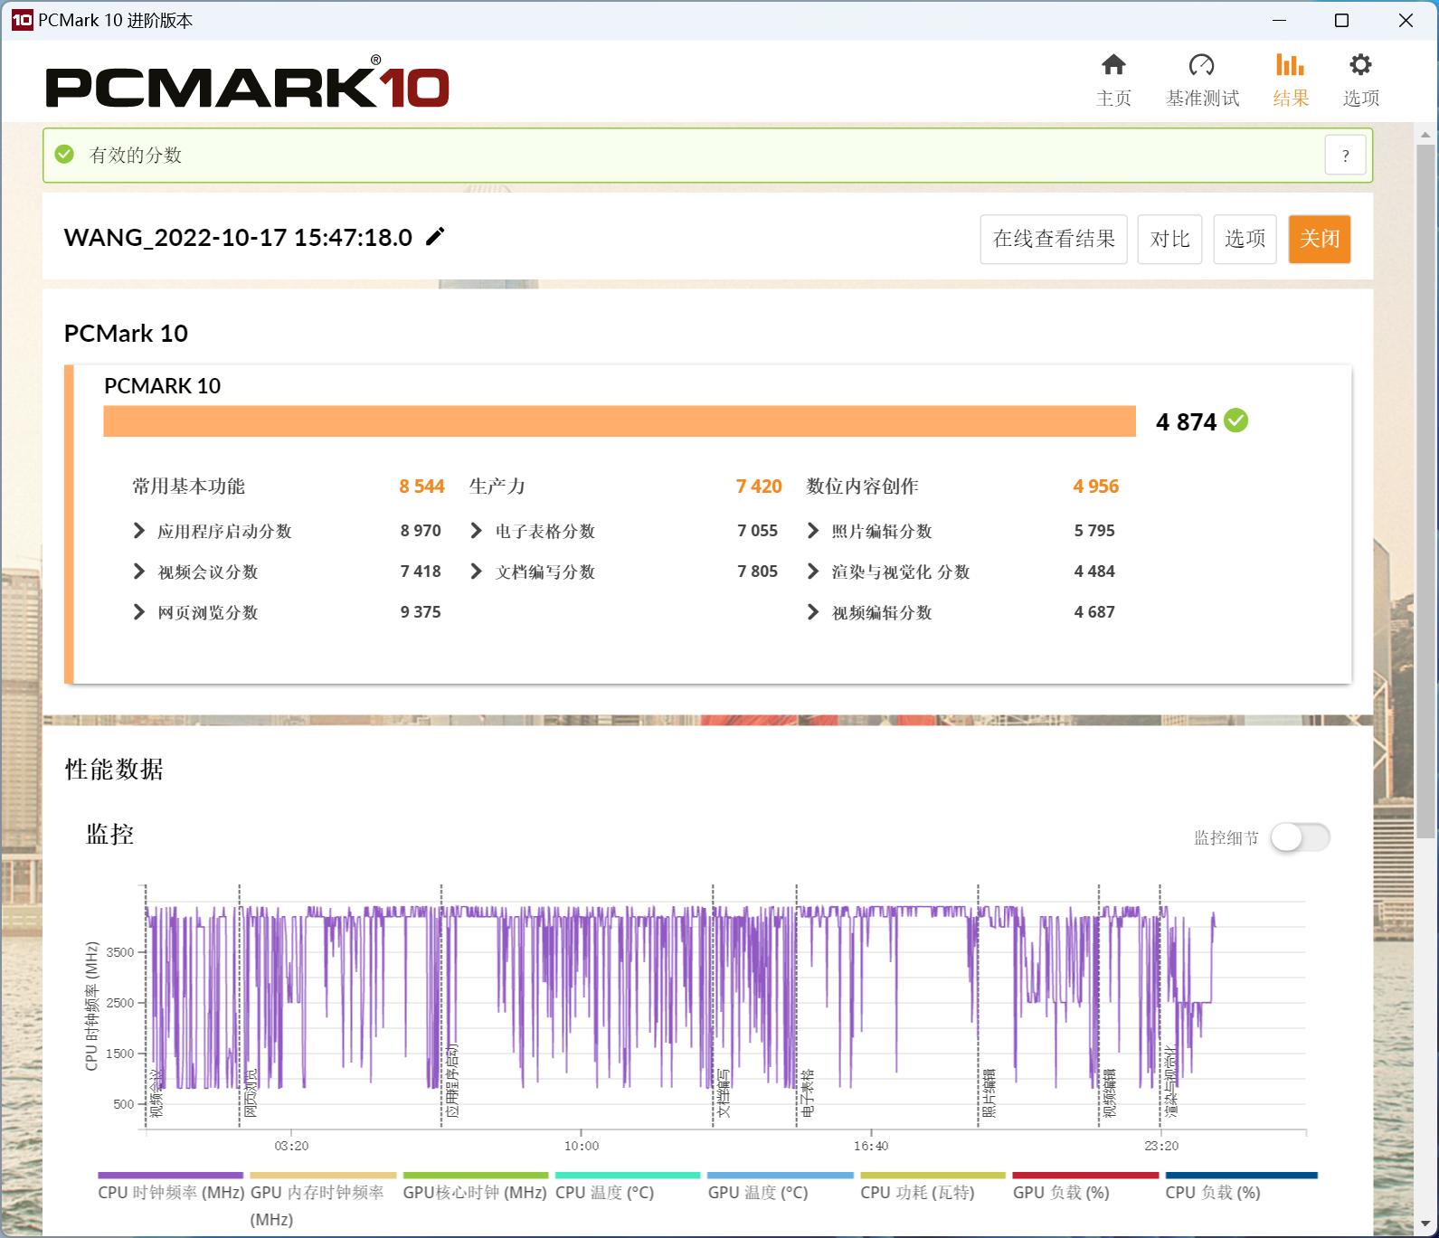Expand 照片编辑分数 row
The image size is (1439, 1238).
click(812, 531)
